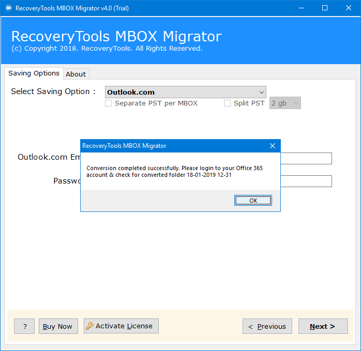Close the RecoveryTools MBOX Migrator dialog
Screen dimensions: 361x351
273,146
